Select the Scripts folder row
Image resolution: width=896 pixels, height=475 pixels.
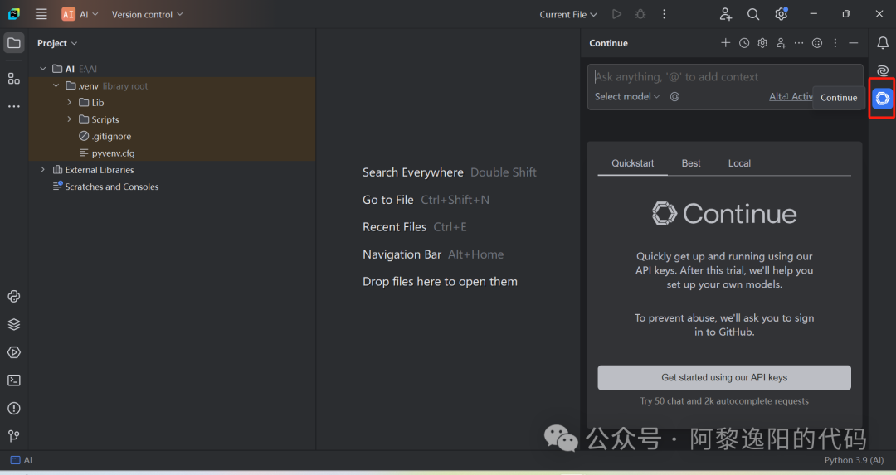click(172, 119)
